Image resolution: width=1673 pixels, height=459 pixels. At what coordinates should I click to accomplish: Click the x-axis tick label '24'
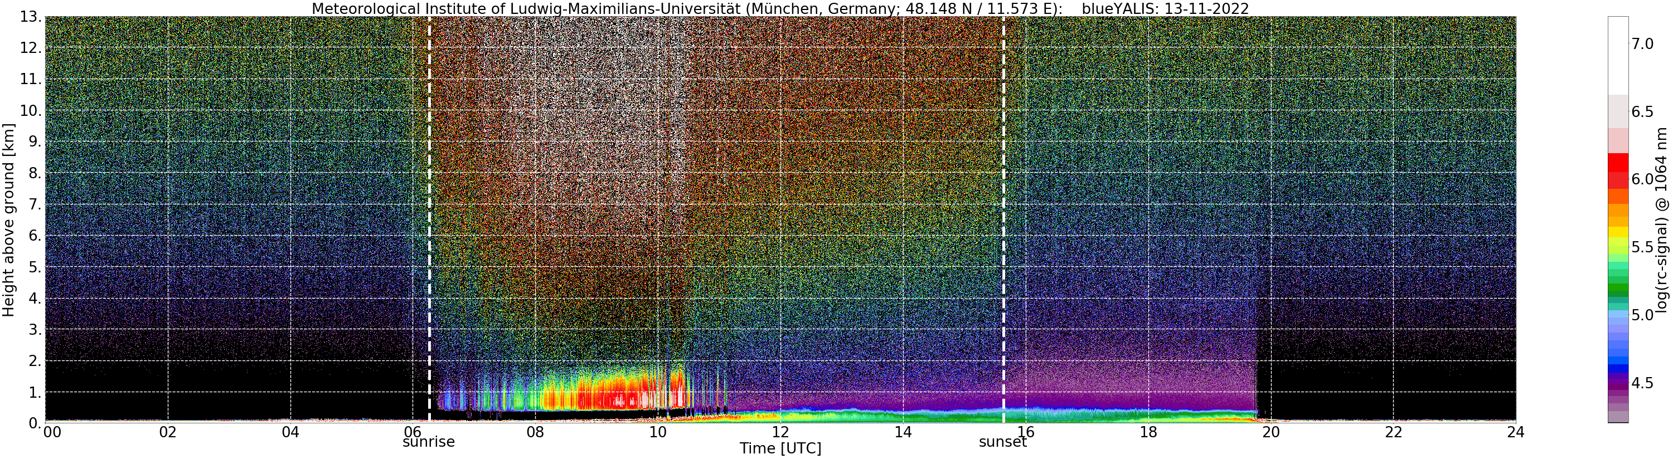point(1515,432)
